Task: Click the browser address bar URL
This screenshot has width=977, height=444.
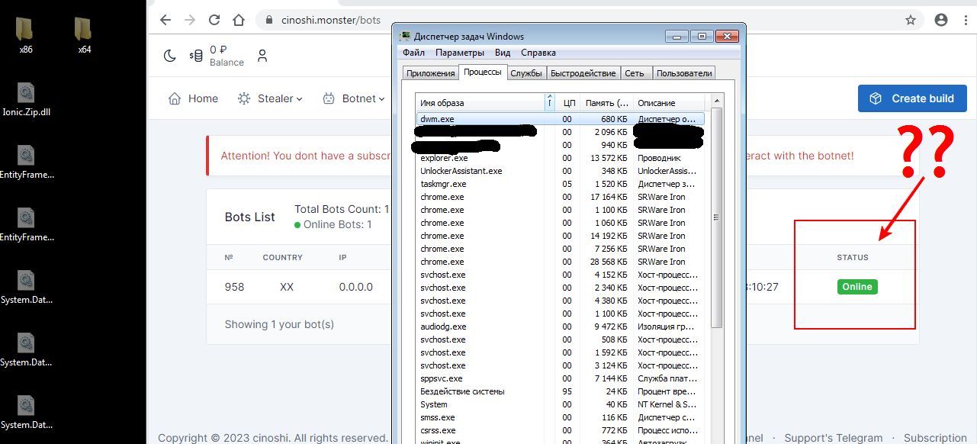Action: pos(329,21)
